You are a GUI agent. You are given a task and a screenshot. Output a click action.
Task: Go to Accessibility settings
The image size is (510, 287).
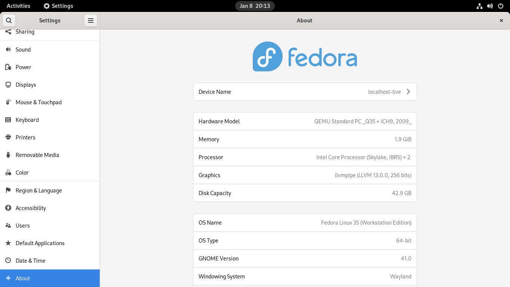pos(50,208)
